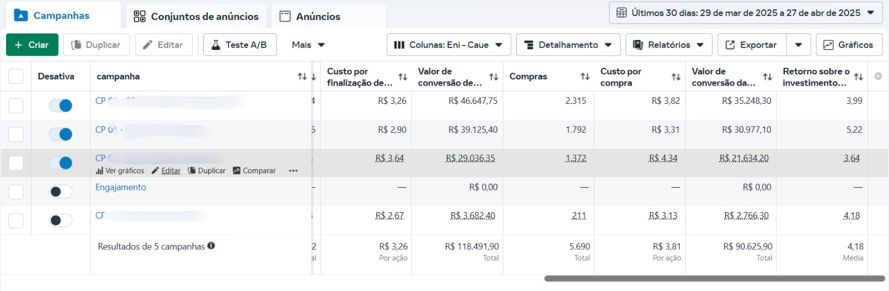The height and width of the screenshot is (291, 889).
Task: Open the Relatórios dropdown
Action: (669, 45)
